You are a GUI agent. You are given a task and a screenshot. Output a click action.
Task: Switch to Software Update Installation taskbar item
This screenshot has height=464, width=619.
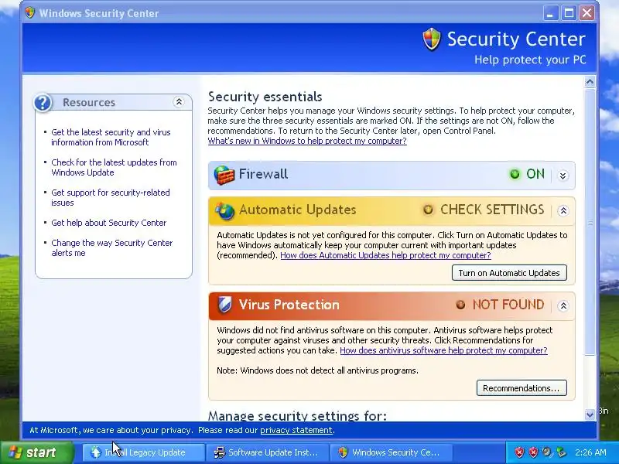[267, 452]
